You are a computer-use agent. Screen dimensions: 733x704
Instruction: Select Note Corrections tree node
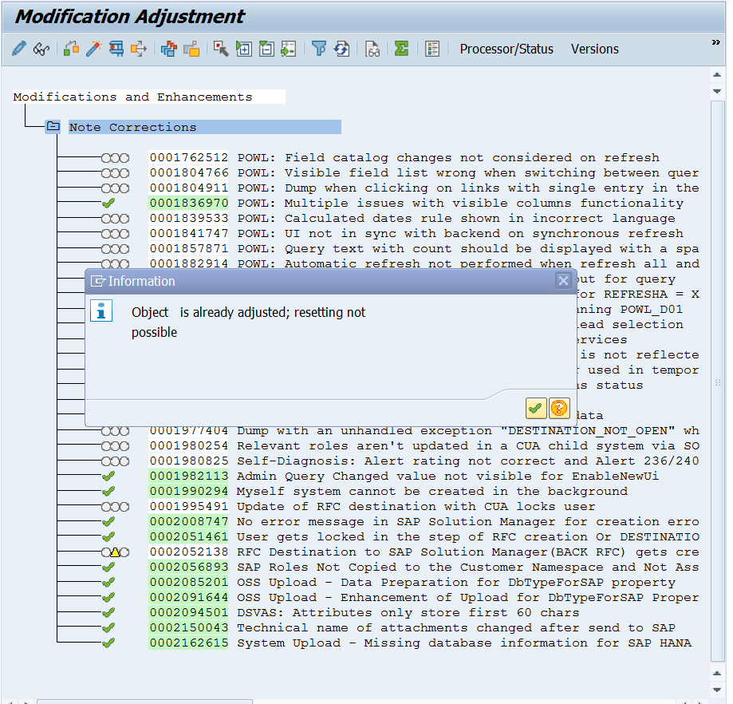point(205,127)
